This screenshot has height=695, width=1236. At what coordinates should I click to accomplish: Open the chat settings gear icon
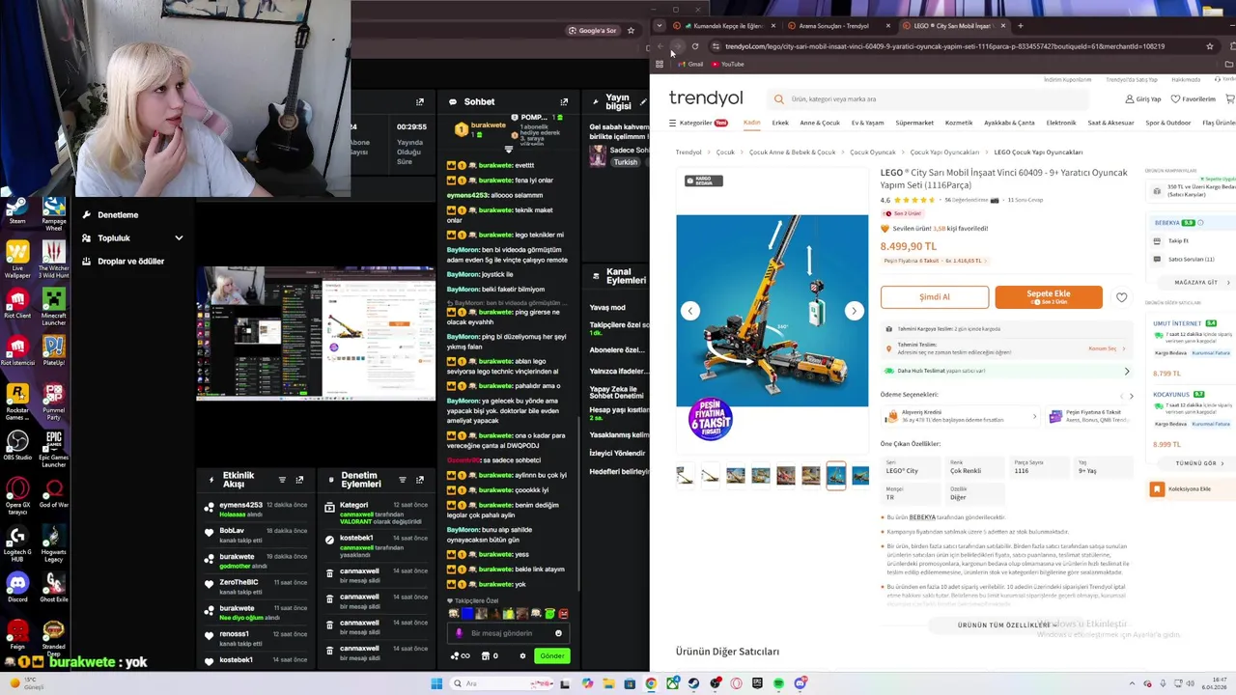point(522,655)
